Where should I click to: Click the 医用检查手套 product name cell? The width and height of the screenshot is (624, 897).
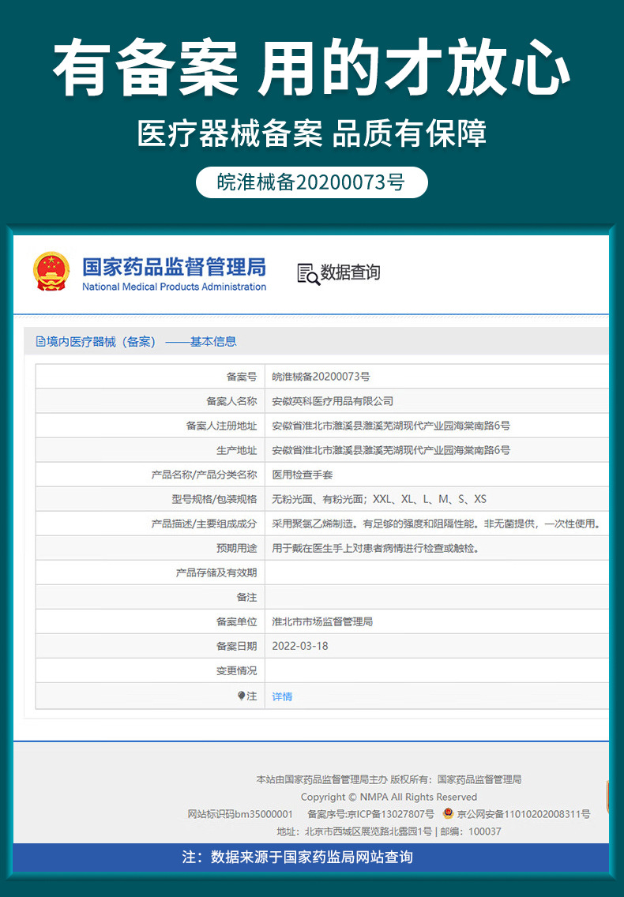point(437,475)
